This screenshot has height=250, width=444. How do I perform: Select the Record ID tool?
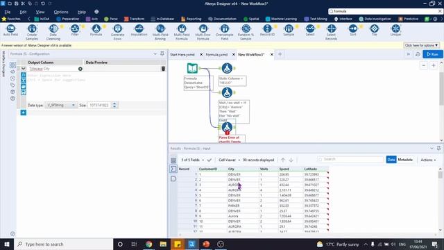point(267,31)
